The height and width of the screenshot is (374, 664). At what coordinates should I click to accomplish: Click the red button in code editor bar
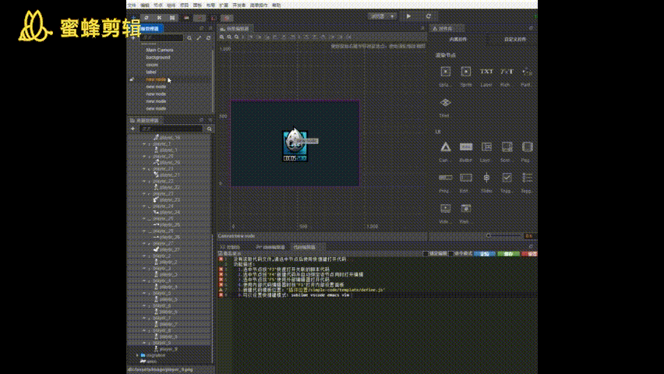530,254
